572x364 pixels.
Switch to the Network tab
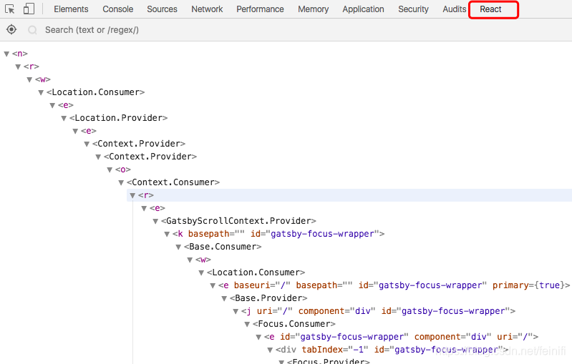(207, 9)
